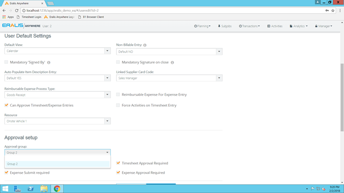This screenshot has width=344, height=193.
Task: Open the Analytics menu
Action: tap(299, 26)
